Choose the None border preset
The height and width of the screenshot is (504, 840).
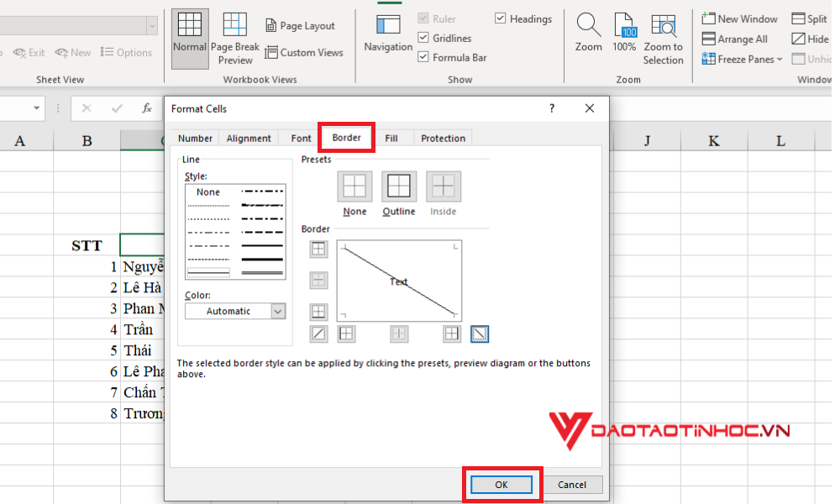pyautogui.click(x=354, y=186)
